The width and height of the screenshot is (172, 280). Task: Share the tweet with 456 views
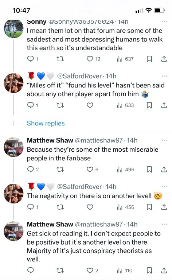coord(164,207)
